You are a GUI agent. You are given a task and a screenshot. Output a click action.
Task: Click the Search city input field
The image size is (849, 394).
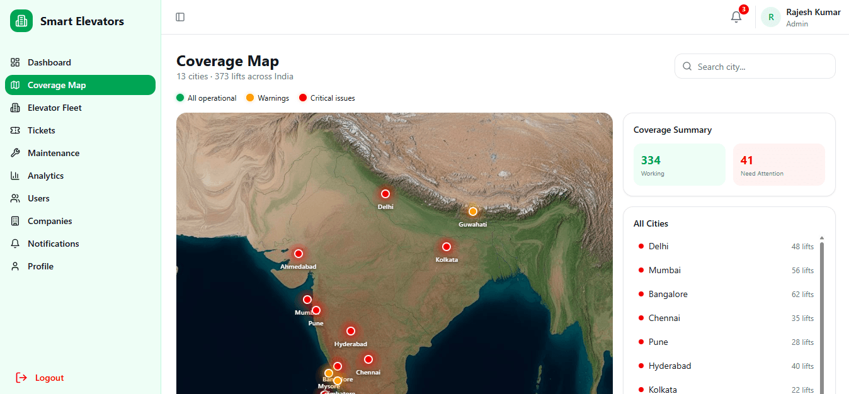pos(755,66)
